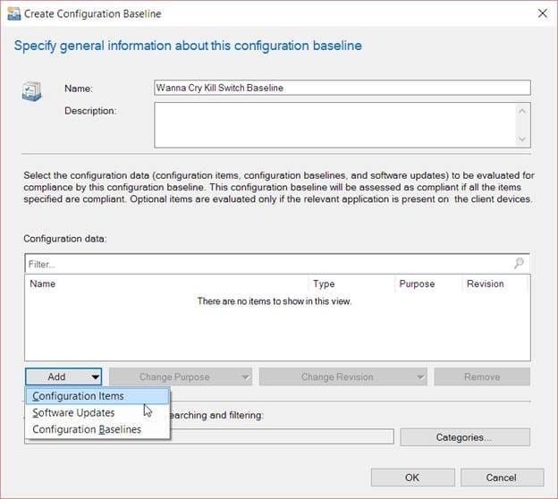Dismiss dialog with the Cancel button
558x499 pixels.
coord(503,478)
